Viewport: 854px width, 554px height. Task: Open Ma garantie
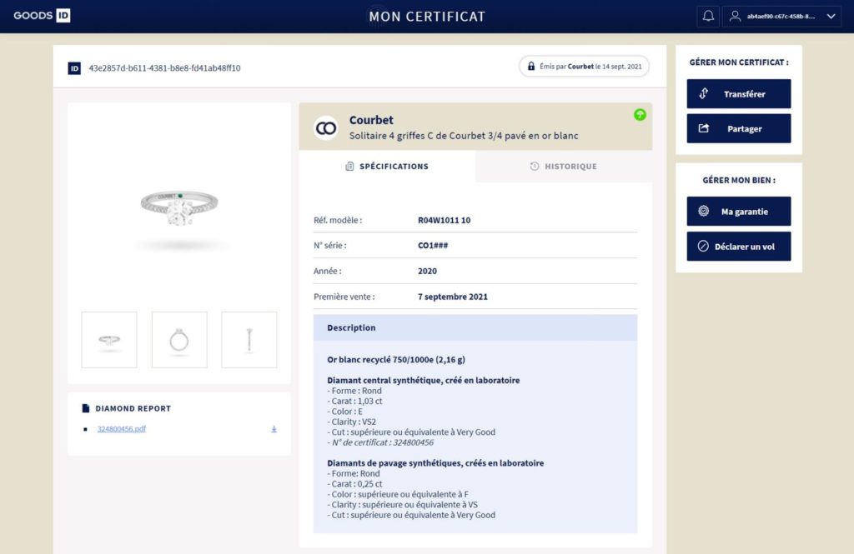pos(738,212)
